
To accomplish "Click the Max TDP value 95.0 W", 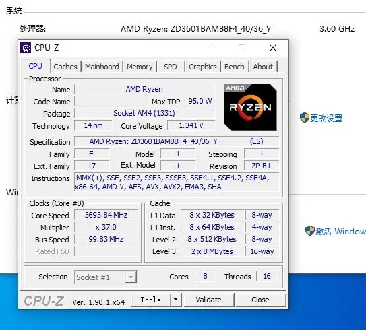I will pyautogui.click(x=200, y=101).
